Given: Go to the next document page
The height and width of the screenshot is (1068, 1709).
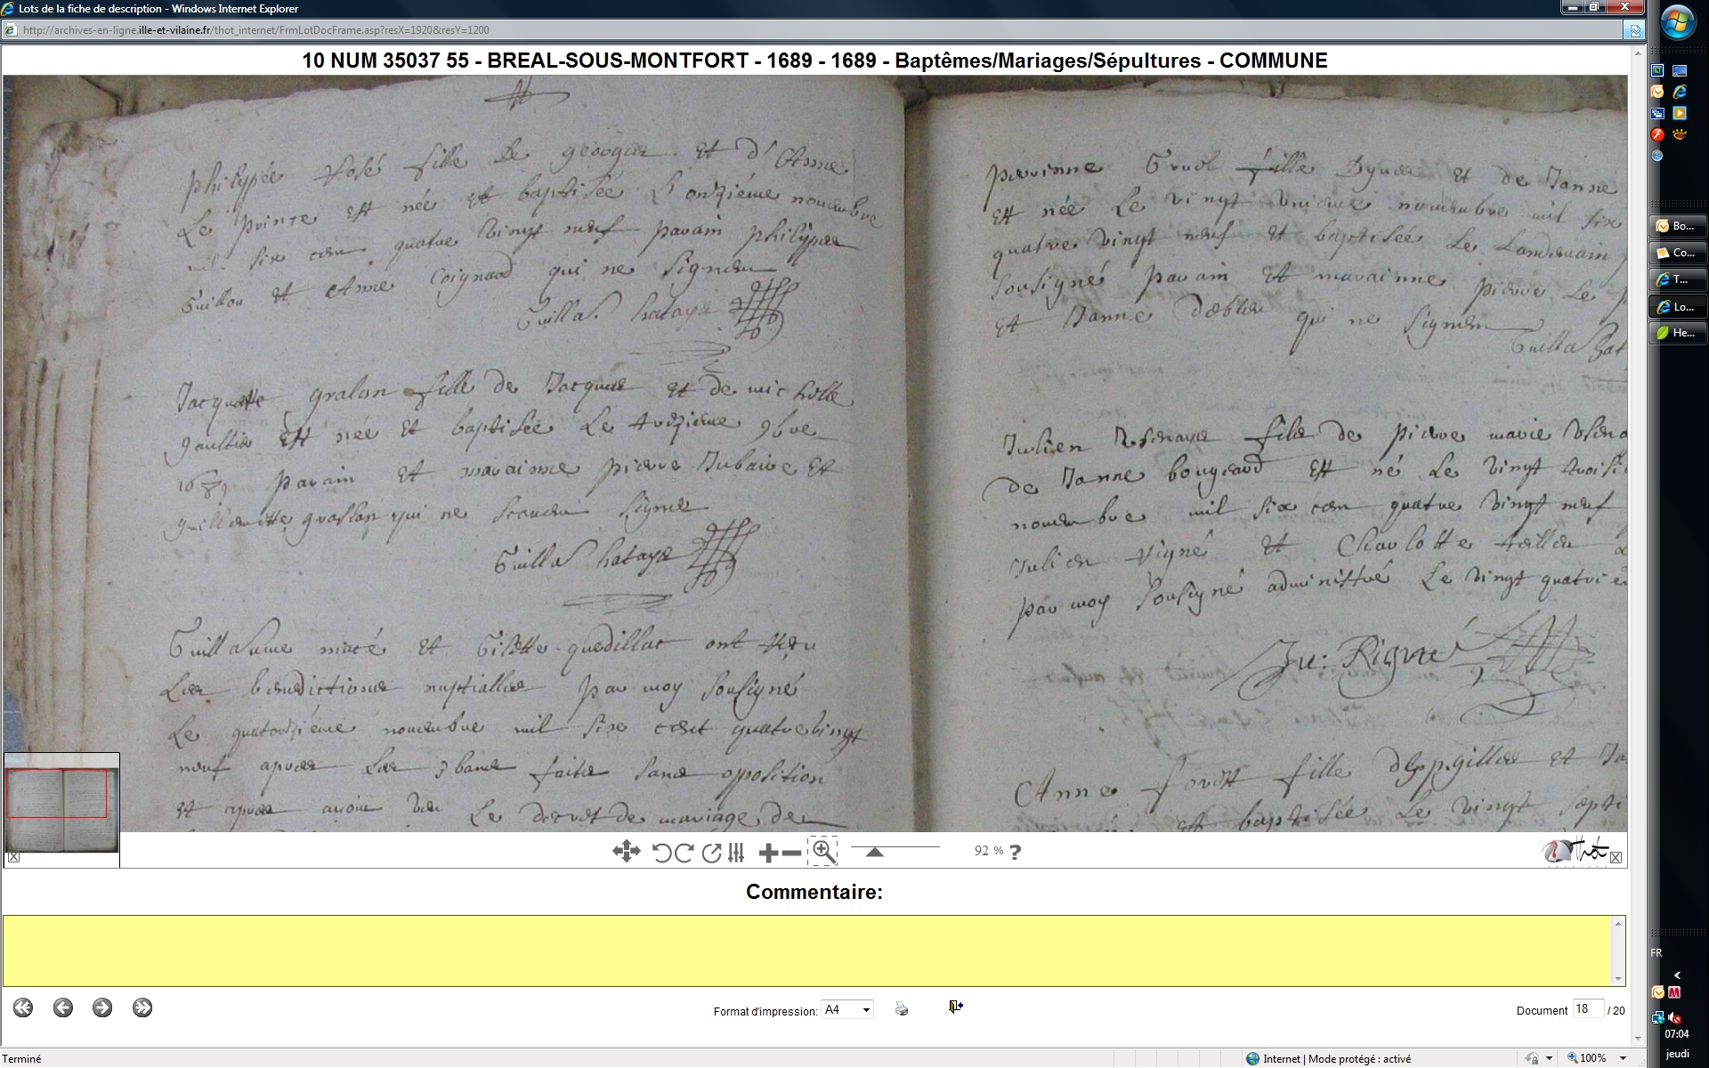Looking at the screenshot, I should point(102,1007).
